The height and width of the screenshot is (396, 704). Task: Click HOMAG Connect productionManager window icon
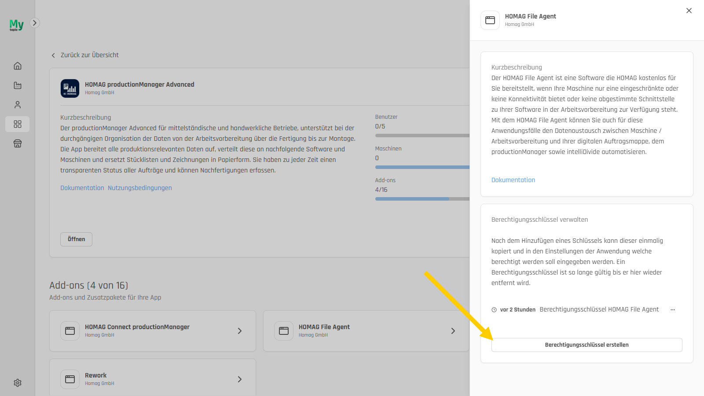coord(70,331)
